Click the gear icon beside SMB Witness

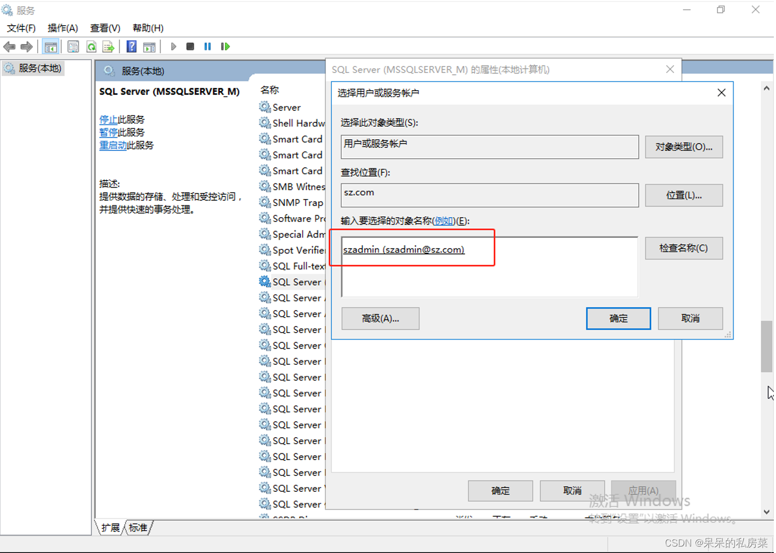[x=265, y=186]
